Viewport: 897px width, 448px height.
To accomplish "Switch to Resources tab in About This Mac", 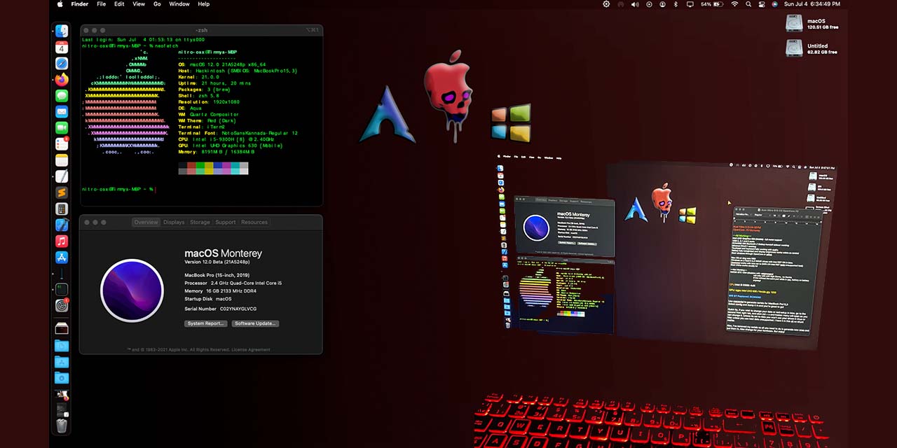I will tap(254, 223).
